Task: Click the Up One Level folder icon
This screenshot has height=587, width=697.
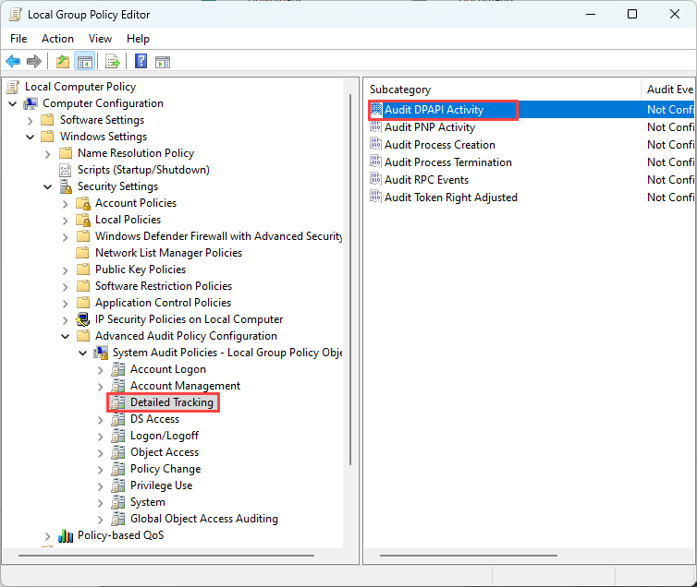Action: tap(62, 62)
